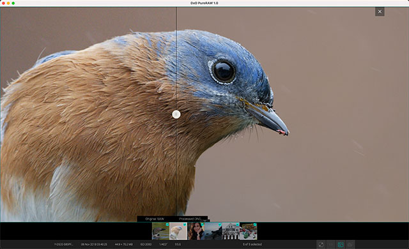Image resolution: width=409 pixels, height=249 pixels.
Task: Click the '6 of 6 selected' status text
Action: 252,245
